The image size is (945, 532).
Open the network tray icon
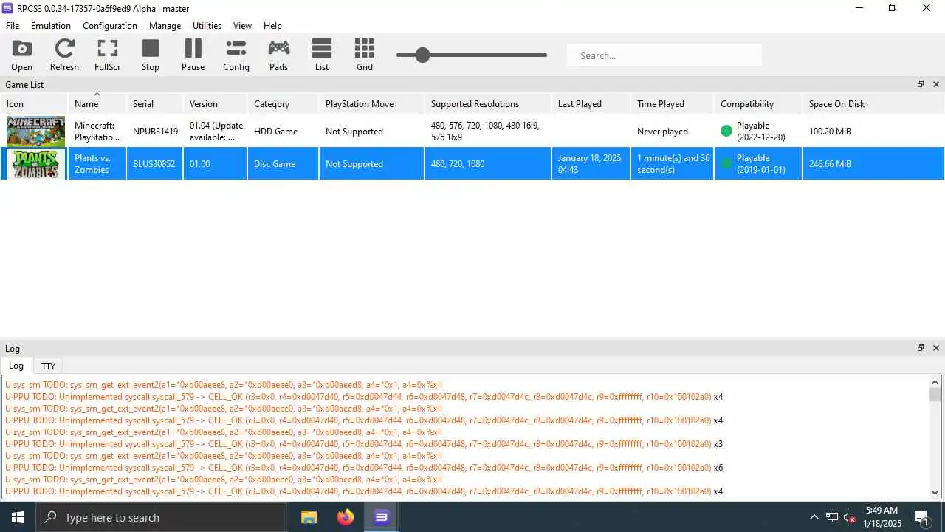(x=832, y=517)
